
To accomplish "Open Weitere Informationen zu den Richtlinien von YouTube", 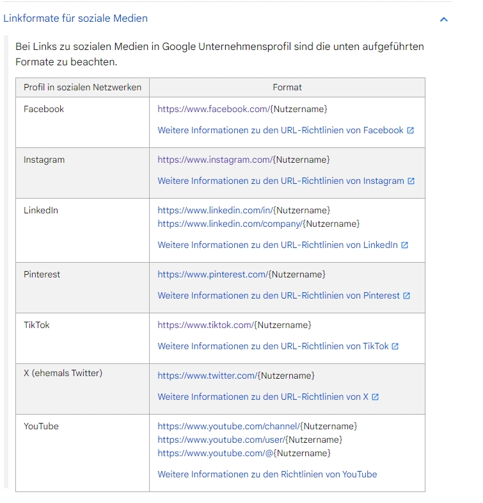I will (267, 475).
